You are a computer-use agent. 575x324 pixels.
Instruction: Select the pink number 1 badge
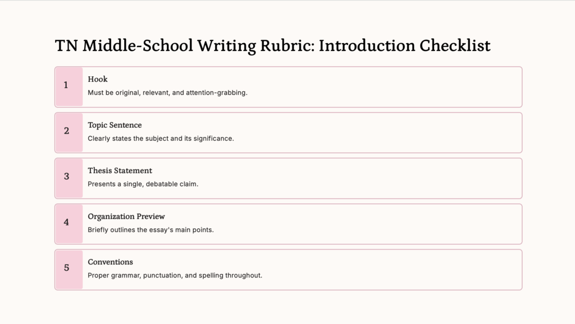[69, 87]
